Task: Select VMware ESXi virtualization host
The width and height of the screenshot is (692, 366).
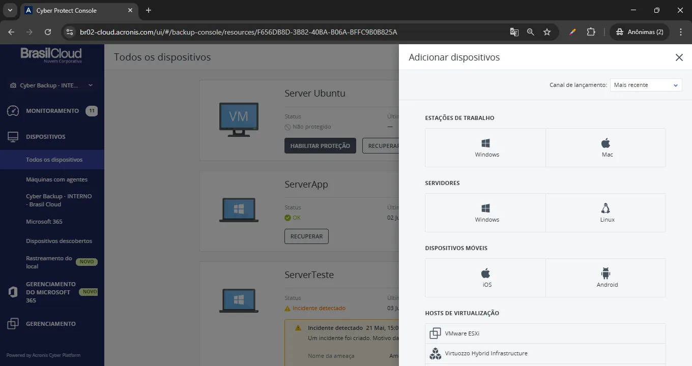Action: coord(545,333)
